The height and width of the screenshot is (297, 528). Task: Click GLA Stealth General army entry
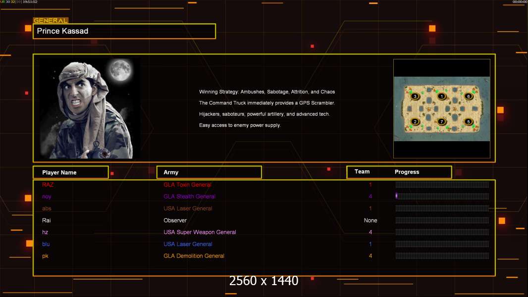point(189,197)
